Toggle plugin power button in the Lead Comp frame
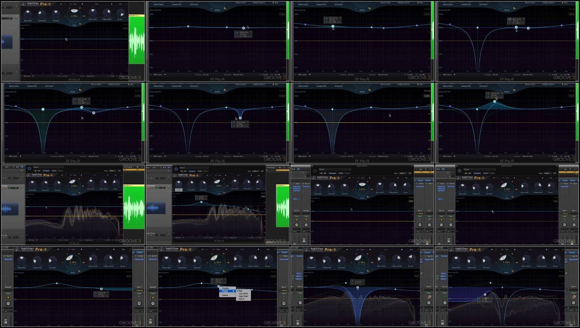Screen dimensions: 580x328 [176, 169]
